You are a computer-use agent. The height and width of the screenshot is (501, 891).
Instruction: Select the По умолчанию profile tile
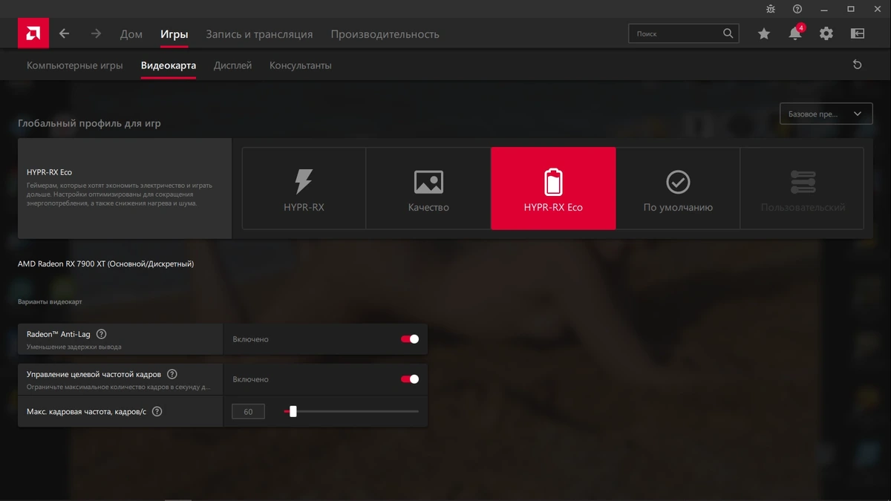(678, 189)
